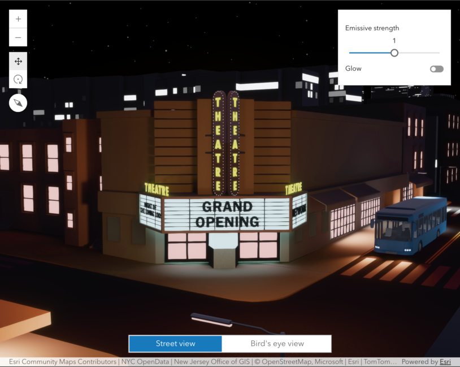Reset orientation with the compass button
460x367 pixels.
18,103
